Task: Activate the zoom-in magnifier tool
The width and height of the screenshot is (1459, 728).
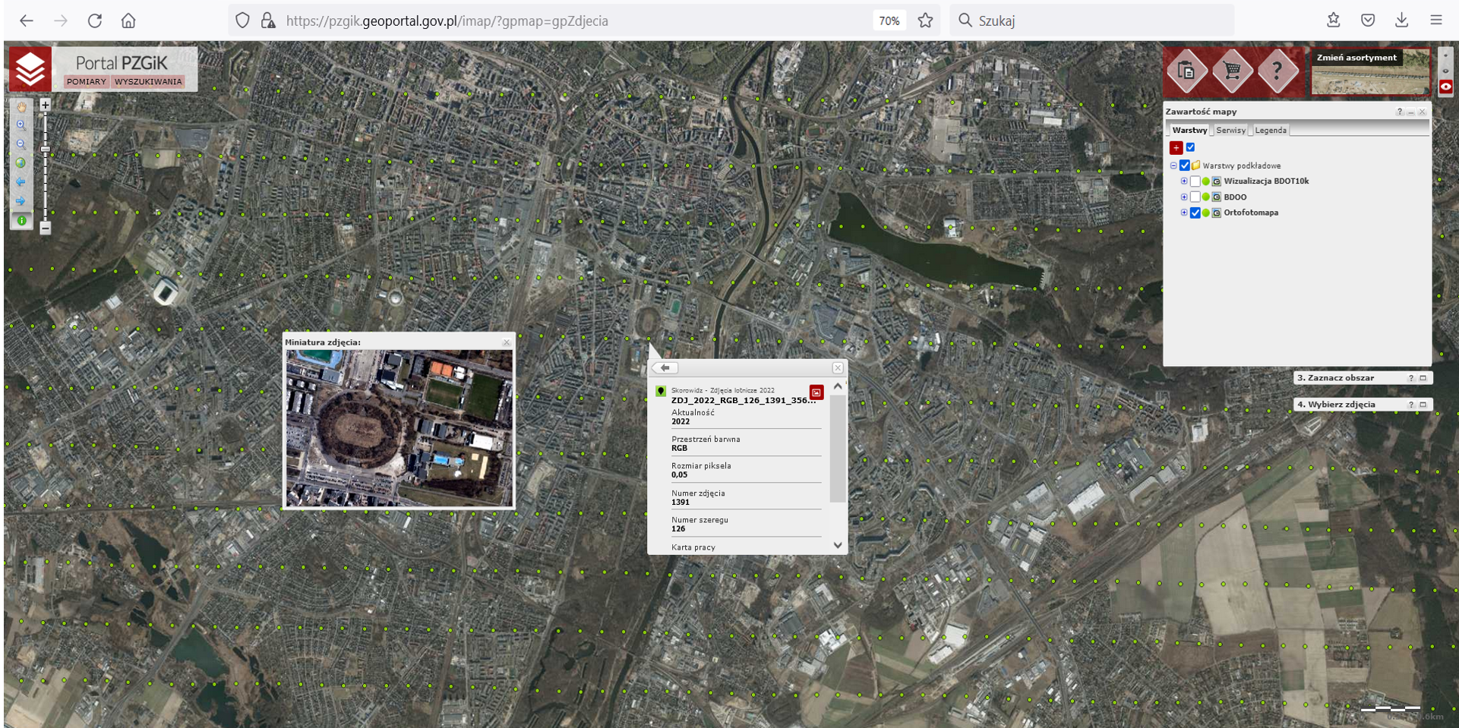Action: [x=21, y=125]
